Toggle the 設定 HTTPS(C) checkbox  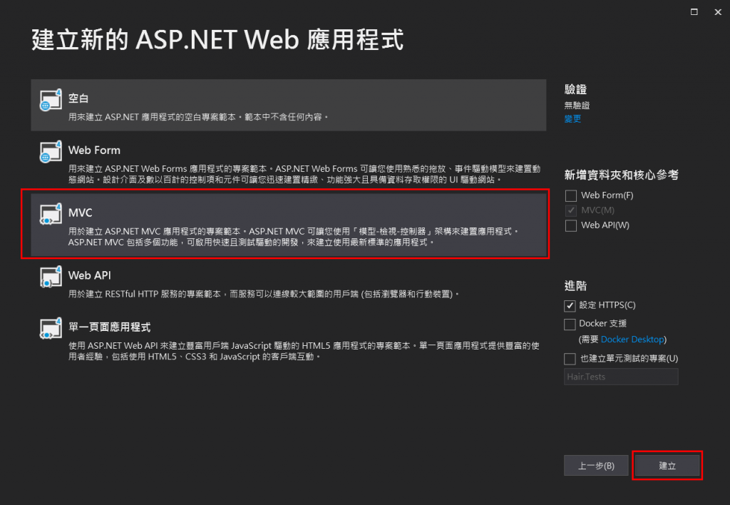[x=570, y=305]
